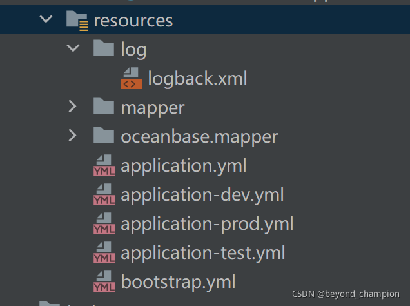
Task: Click the bootstrap.yml YML file icon
Action: point(104,281)
